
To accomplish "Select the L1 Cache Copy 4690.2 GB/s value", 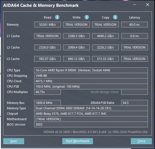I will click(x=106, y=36).
